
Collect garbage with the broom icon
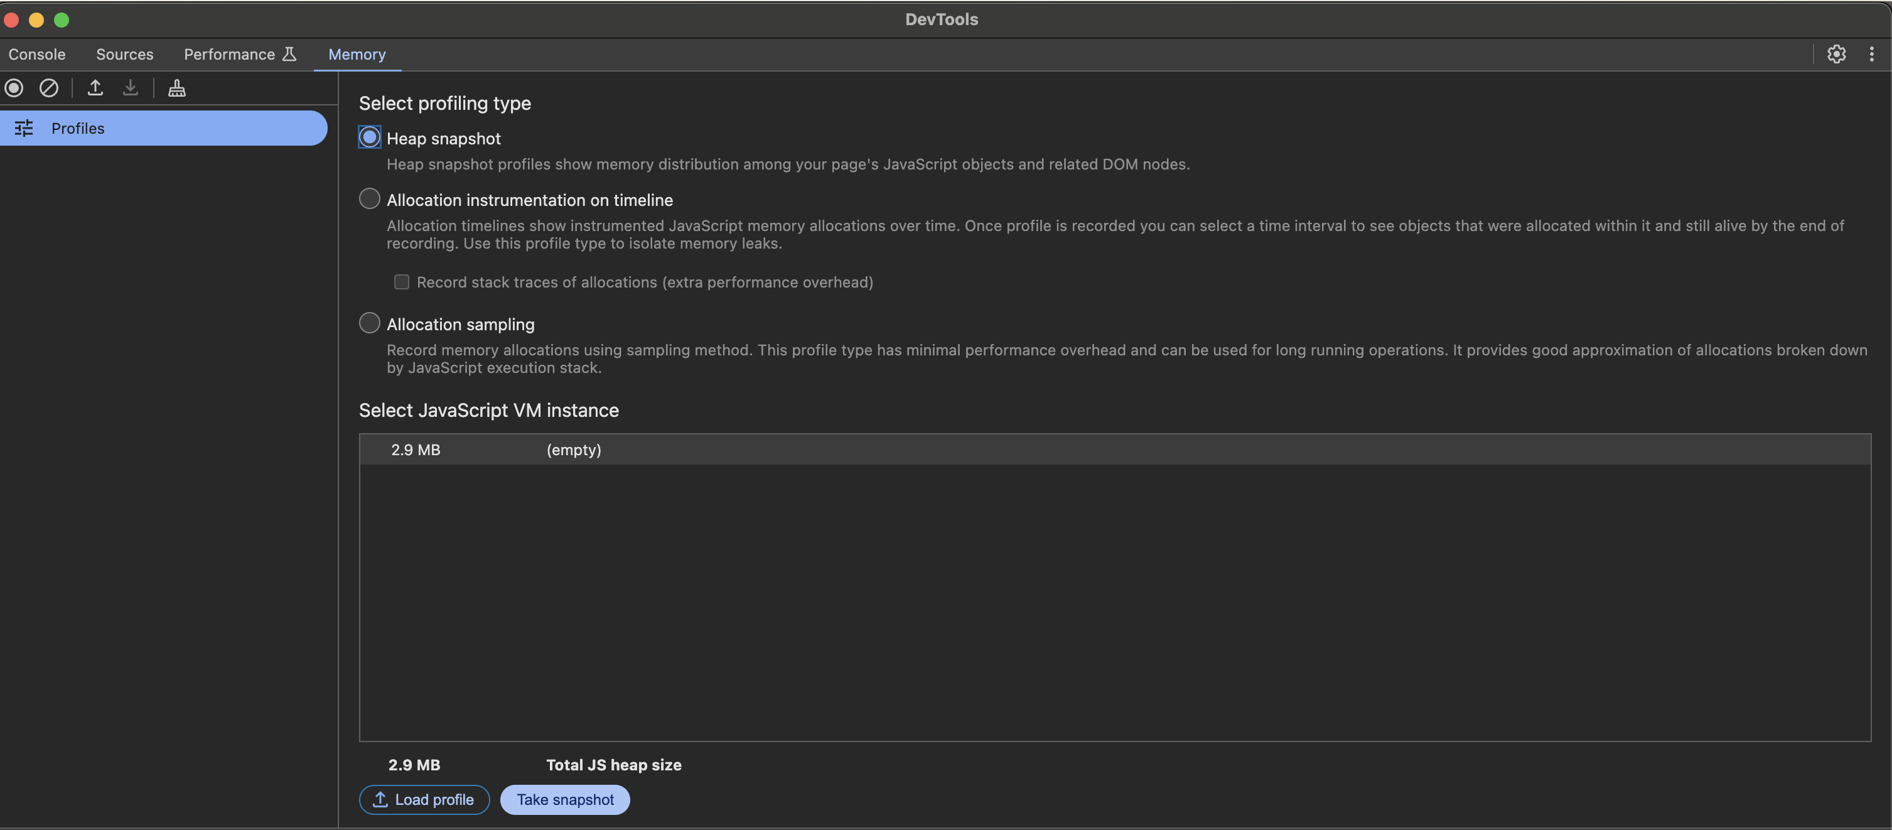(x=177, y=87)
